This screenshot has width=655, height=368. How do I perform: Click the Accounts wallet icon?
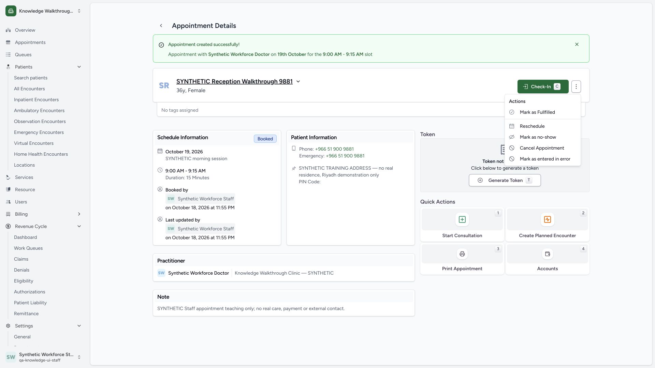548,254
